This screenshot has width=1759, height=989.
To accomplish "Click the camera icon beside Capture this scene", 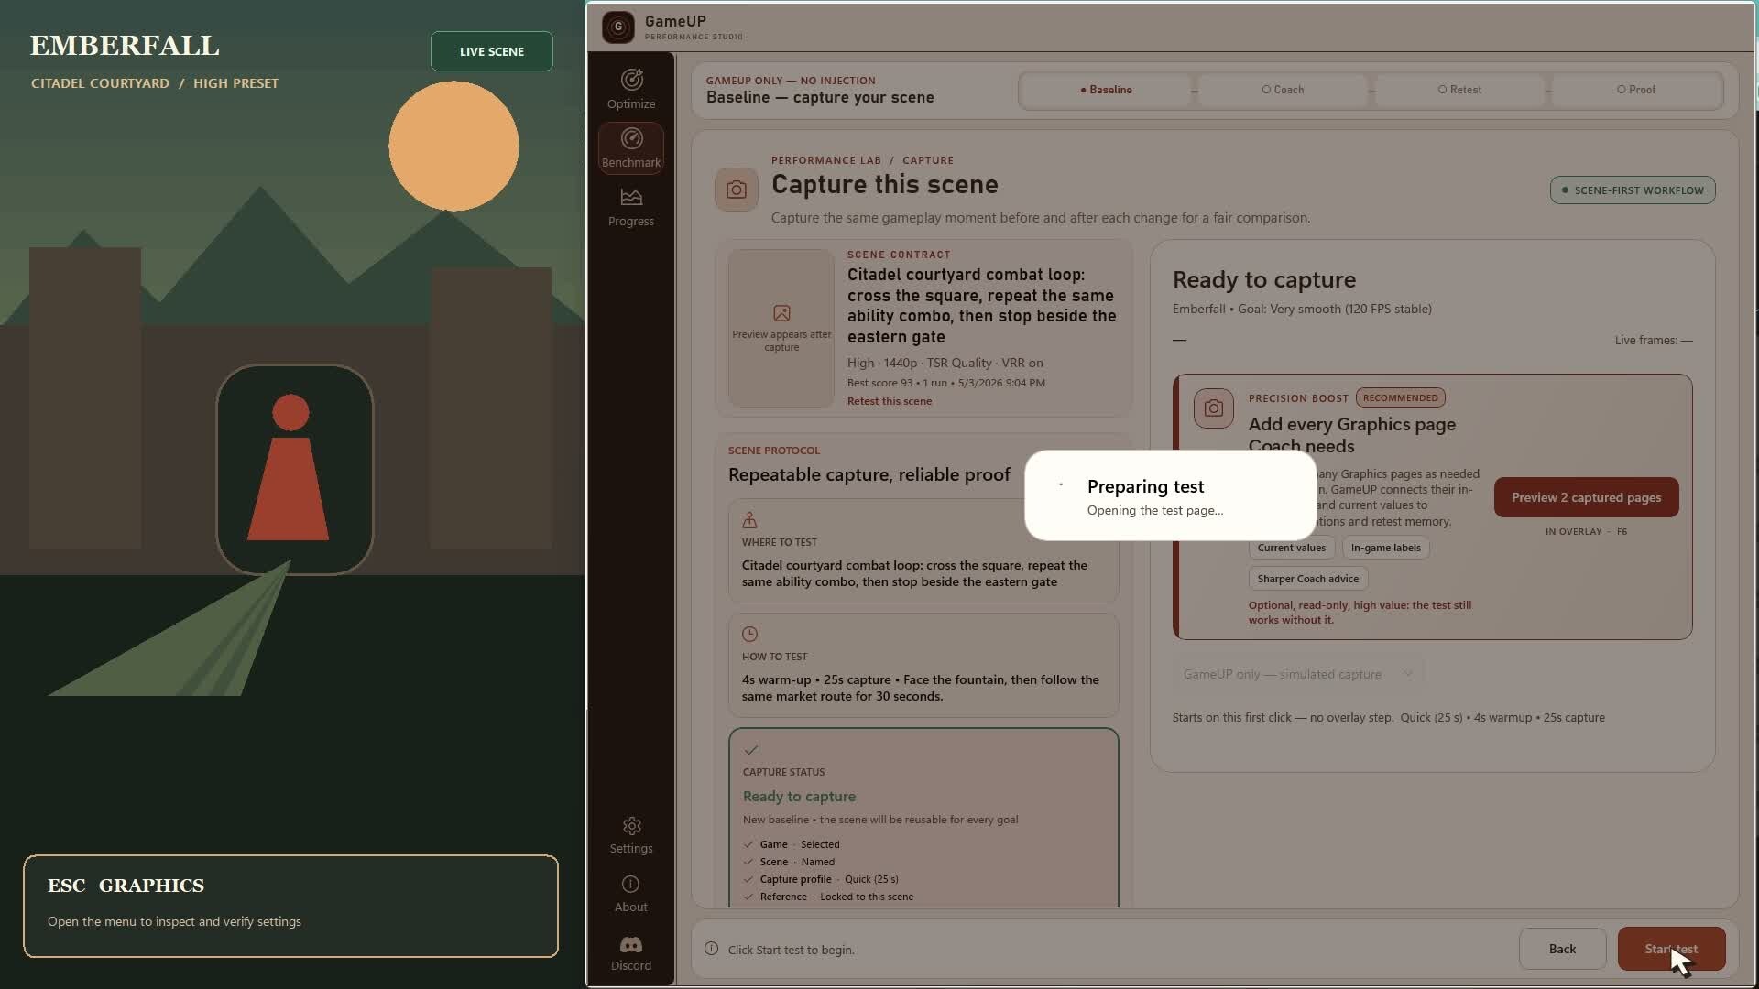I will pyautogui.click(x=737, y=190).
